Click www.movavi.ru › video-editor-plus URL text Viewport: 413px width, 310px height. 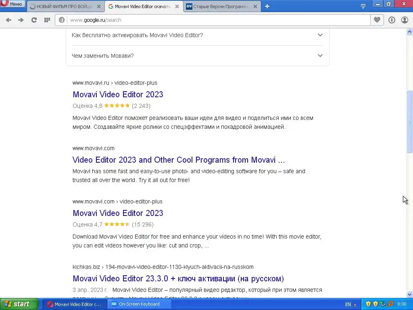pyautogui.click(x=115, y=83)
